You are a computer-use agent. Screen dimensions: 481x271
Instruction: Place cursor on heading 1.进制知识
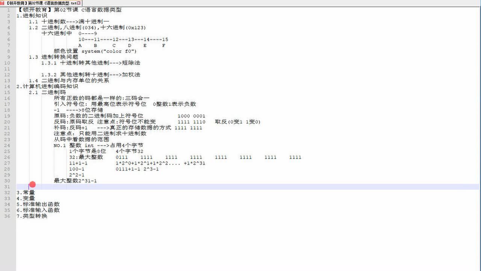32,16
